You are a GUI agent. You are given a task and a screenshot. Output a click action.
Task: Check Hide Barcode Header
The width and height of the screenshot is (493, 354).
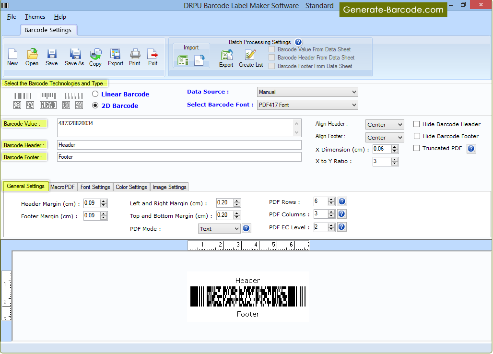click(416, 124)
